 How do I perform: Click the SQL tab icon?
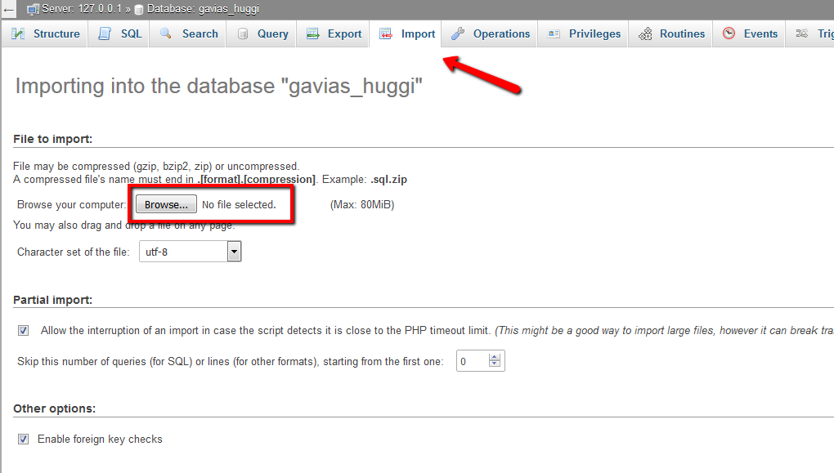(x=105, y=33)
